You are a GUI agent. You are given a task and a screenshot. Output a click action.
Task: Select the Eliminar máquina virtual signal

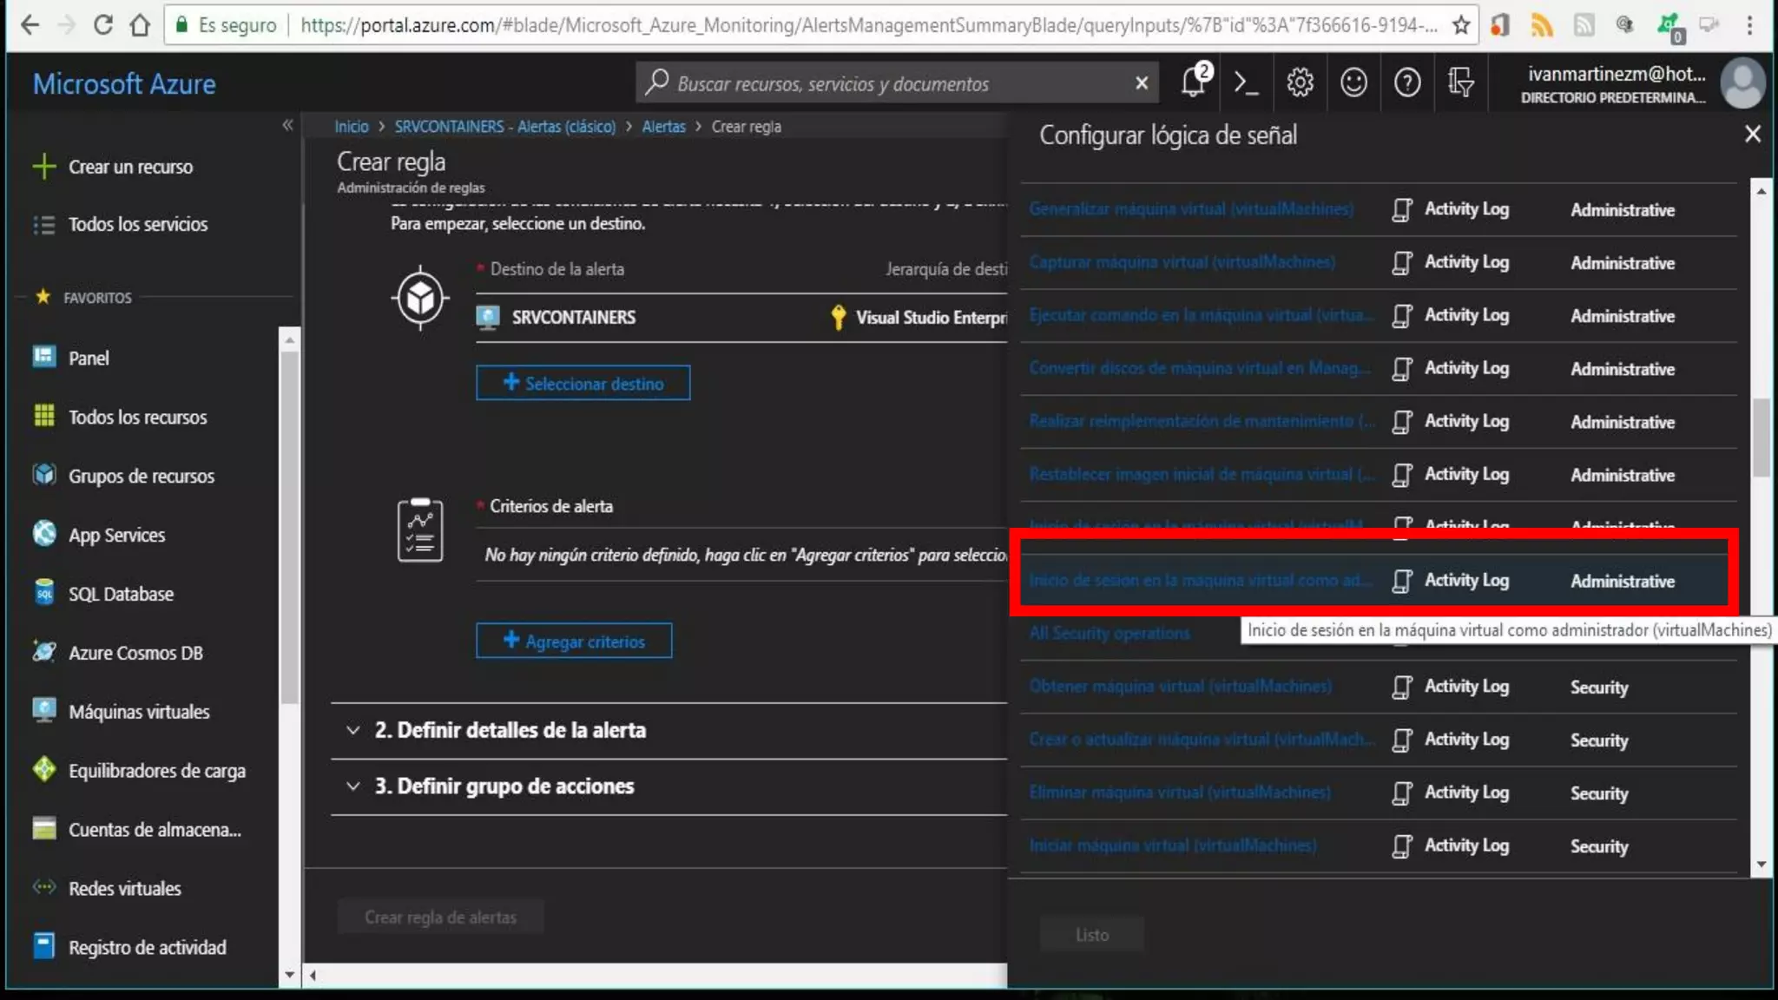click(1179, 793)
